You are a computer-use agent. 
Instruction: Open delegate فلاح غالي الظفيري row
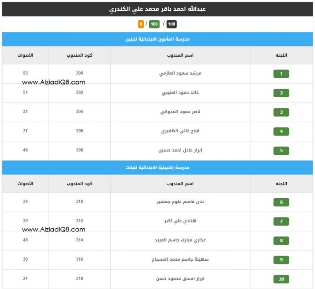coord(180,131)
